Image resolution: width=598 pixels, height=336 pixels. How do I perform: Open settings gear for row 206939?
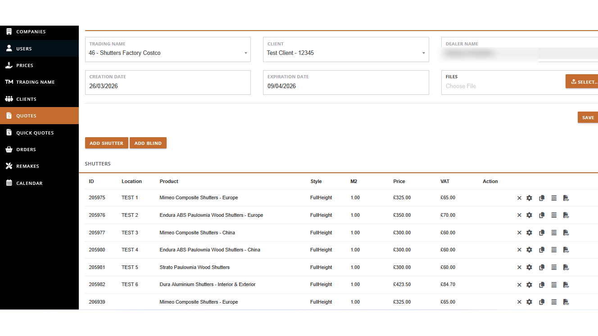tap(530, 302)
